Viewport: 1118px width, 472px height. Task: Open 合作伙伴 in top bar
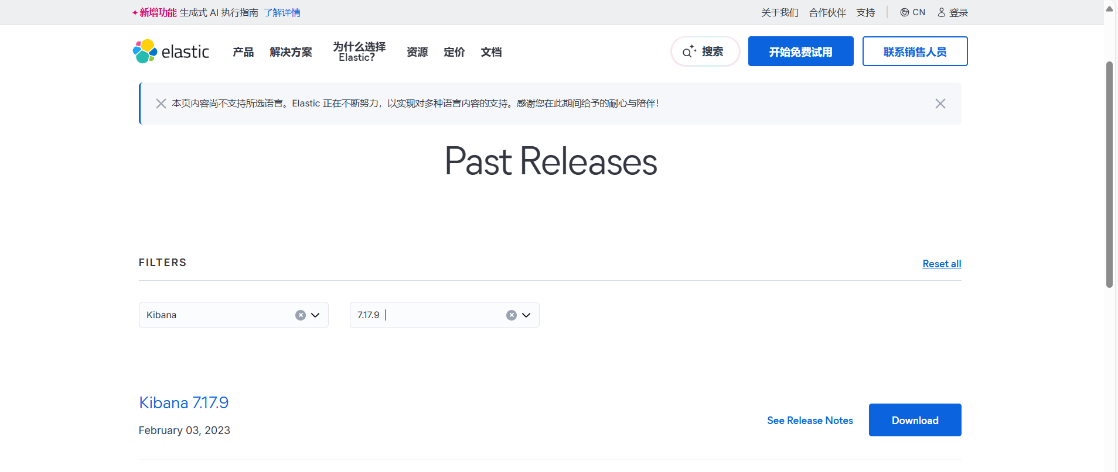827,12
